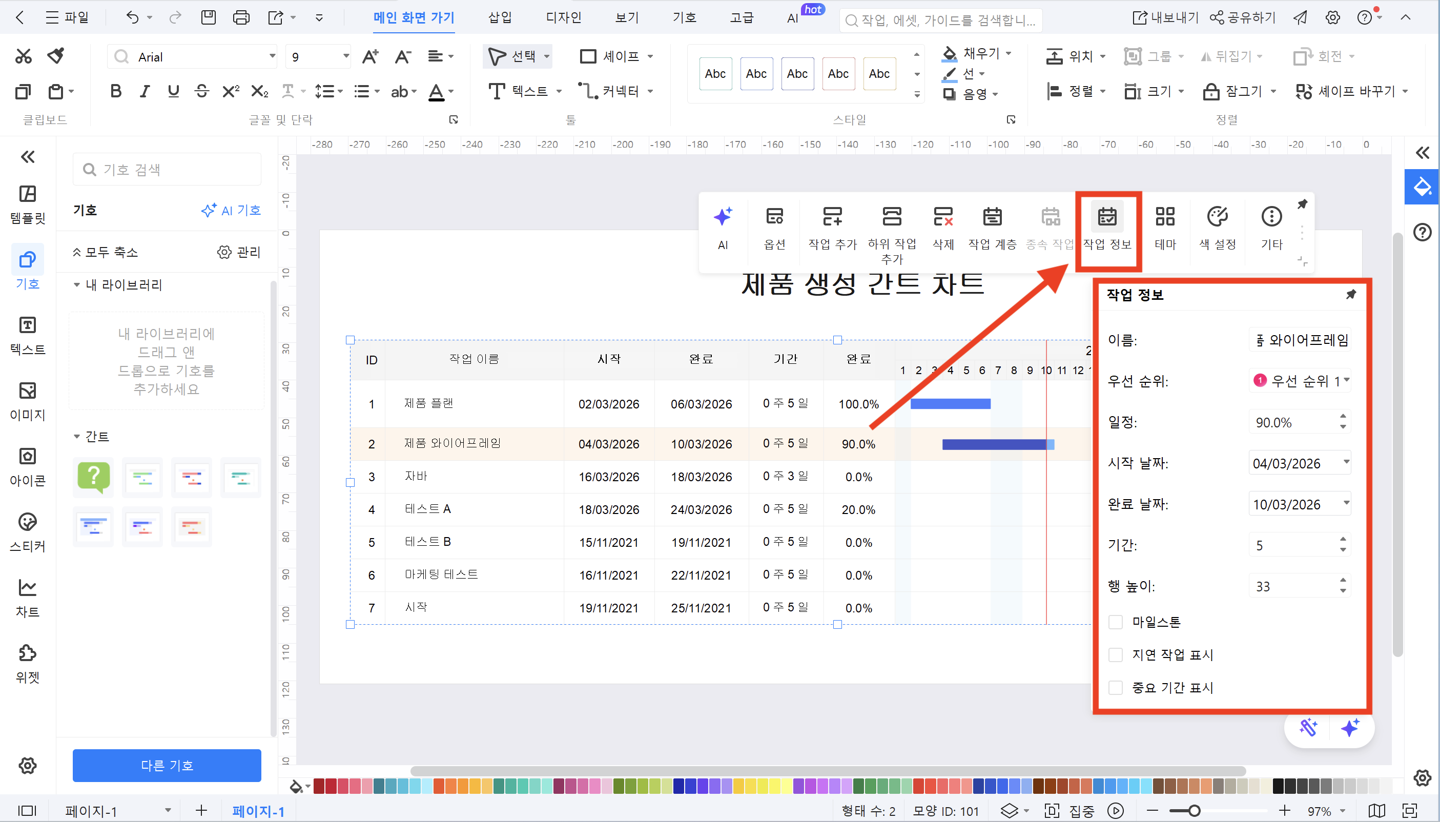Open the 테마 theme panel icon
The image size is (1440, 822).
(1164, 226)
